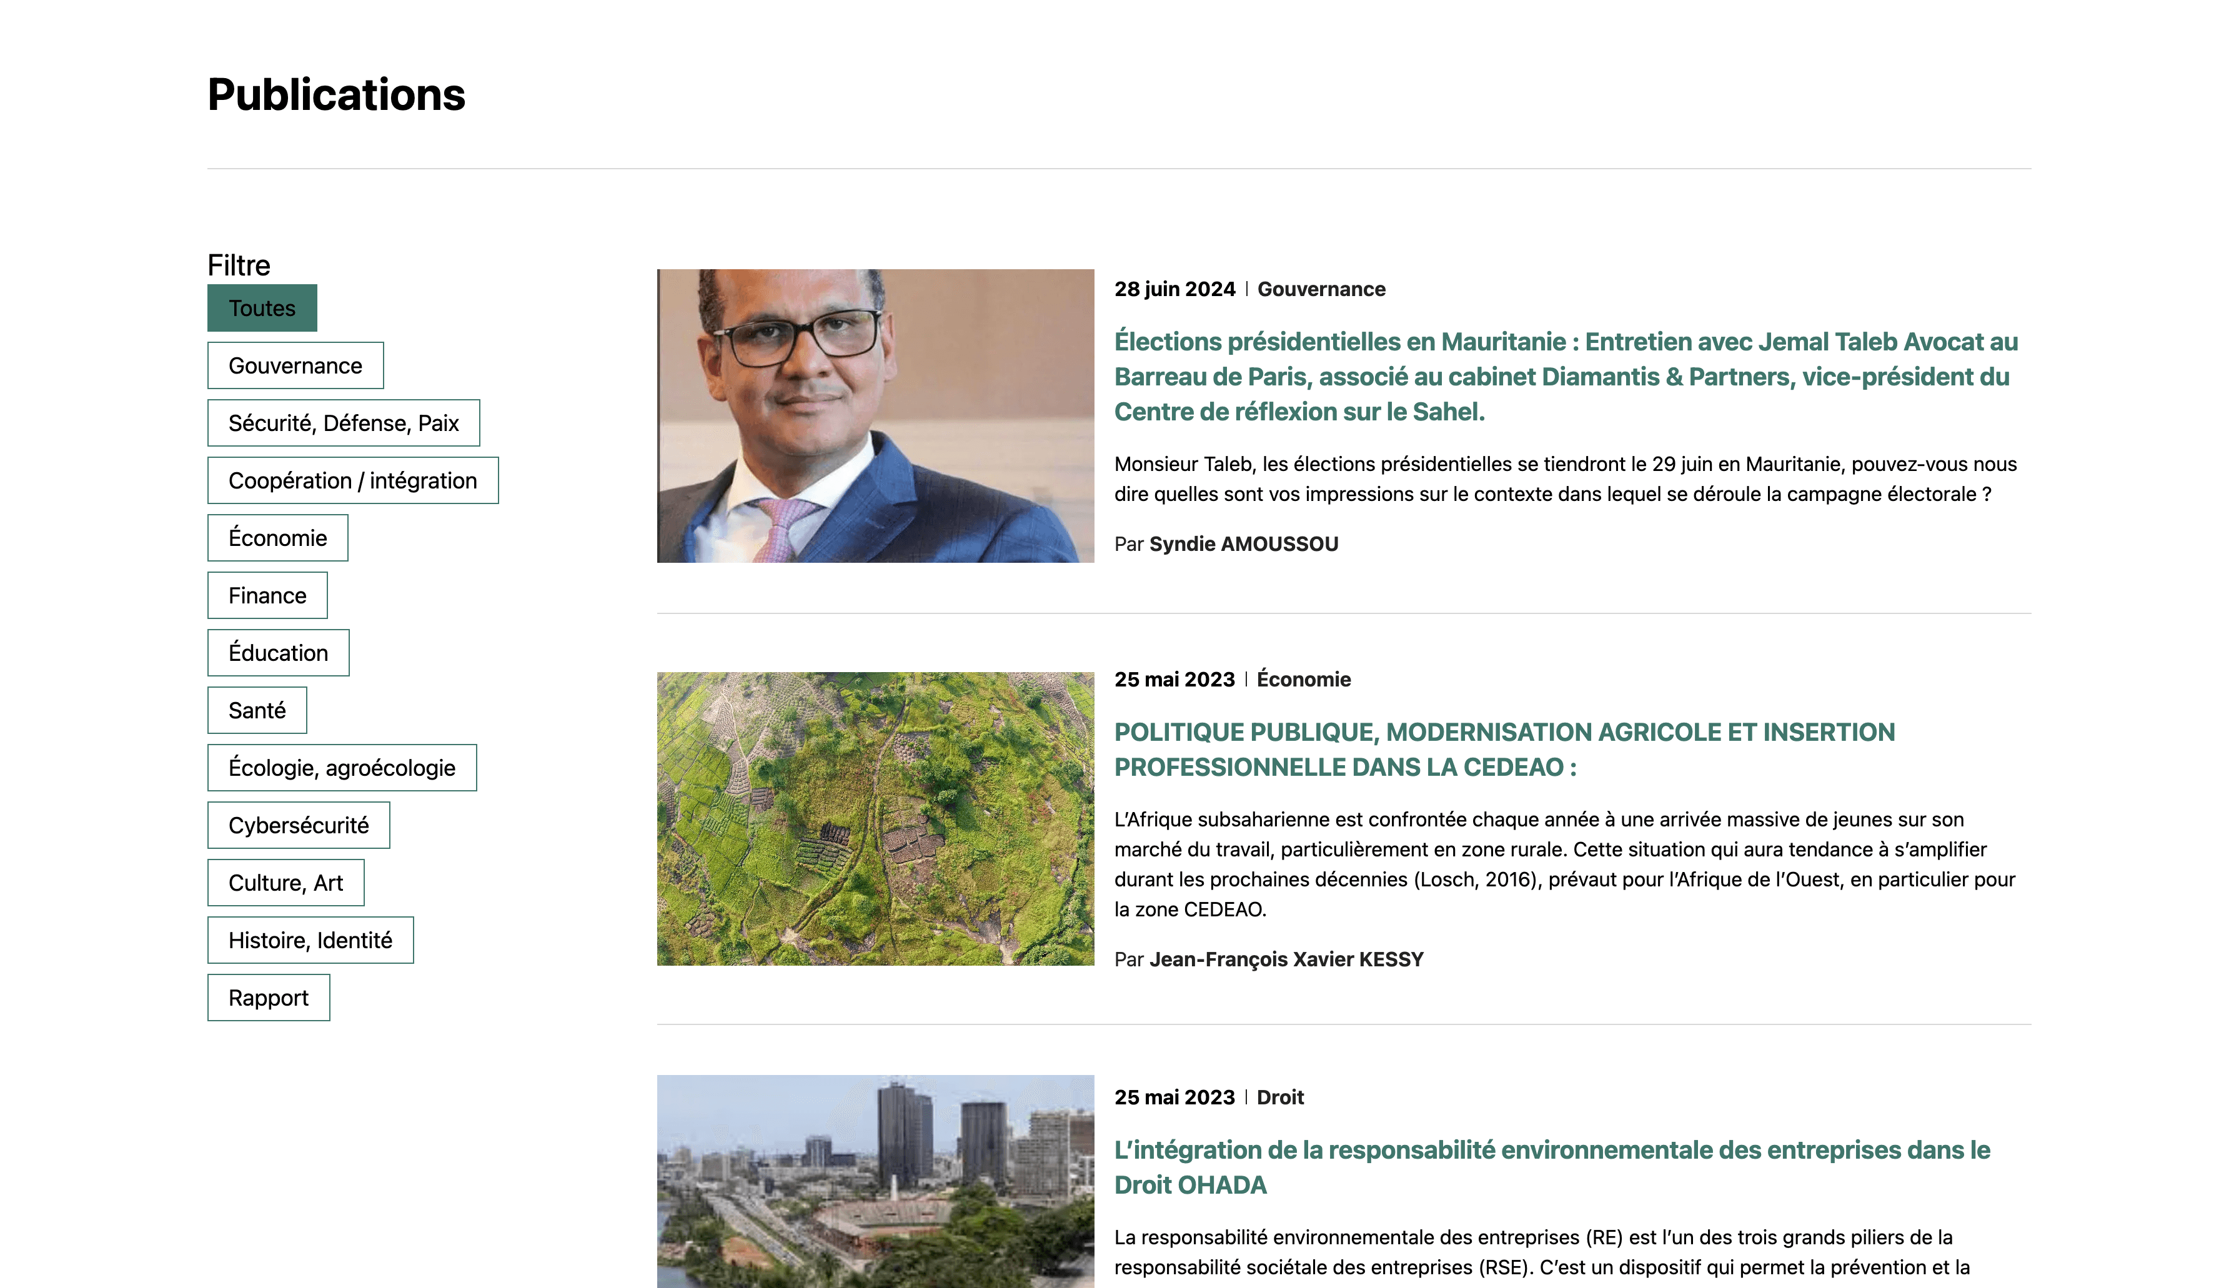Filter publications by Finance

[x=266, y=595]
